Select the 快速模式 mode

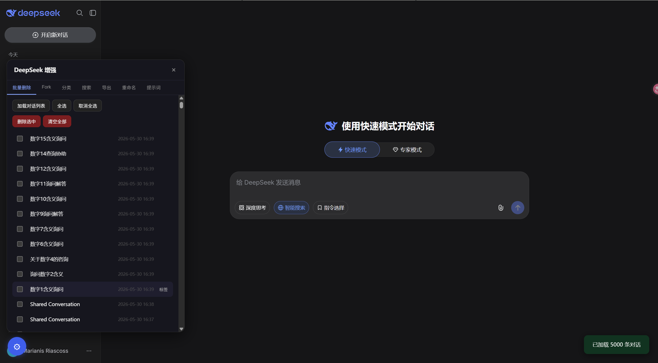(x=352, y=150)
